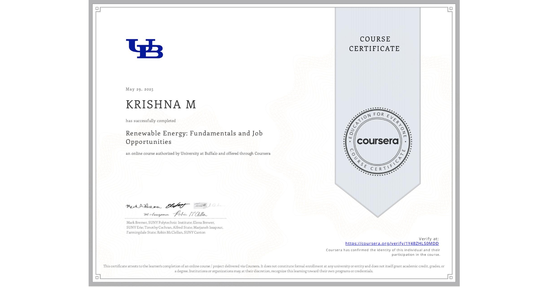
Task: Click the 'COURSE CERTIFICATE' ribbon heading
Action: coord(375,44)
